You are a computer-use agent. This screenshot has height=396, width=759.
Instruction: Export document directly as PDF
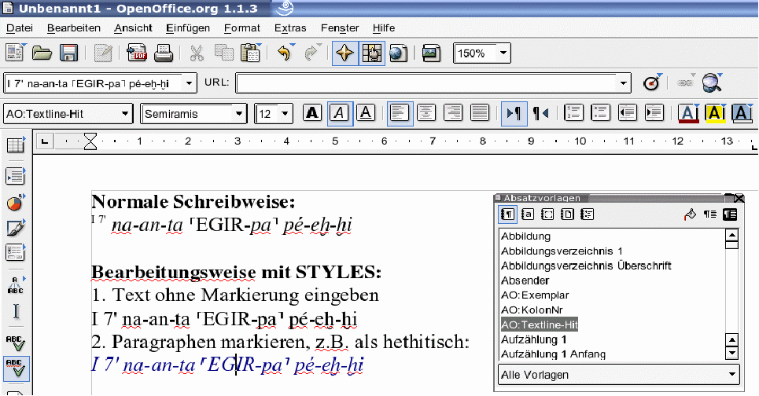(x=137, y=53)
